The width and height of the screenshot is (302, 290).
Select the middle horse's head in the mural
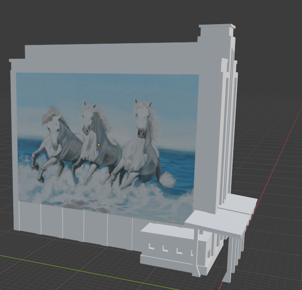89,118
